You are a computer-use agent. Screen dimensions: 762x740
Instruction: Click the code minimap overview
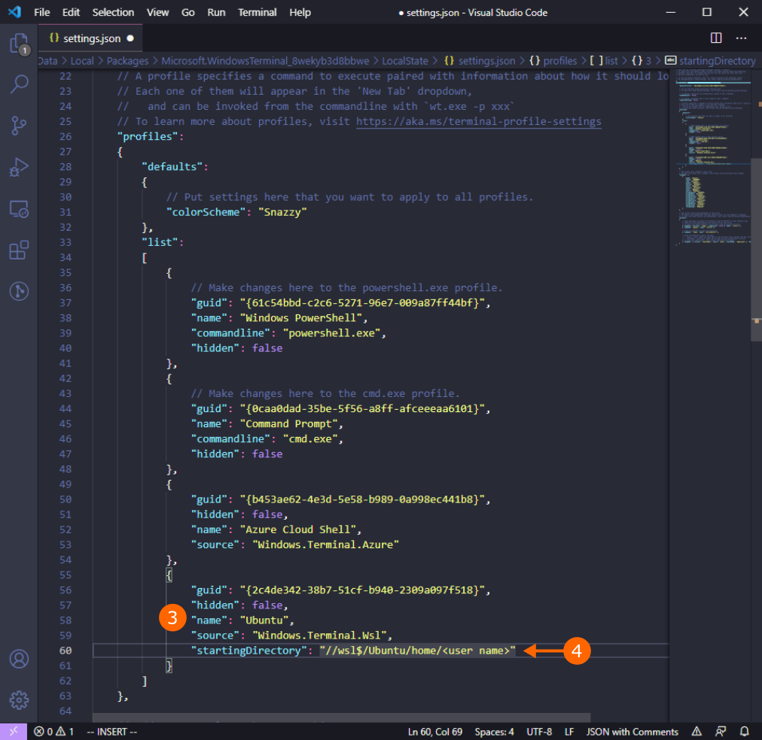(710, 158)
